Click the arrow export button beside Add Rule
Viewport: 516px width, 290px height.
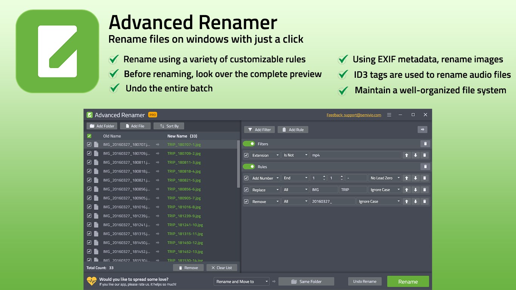point(422,130)
